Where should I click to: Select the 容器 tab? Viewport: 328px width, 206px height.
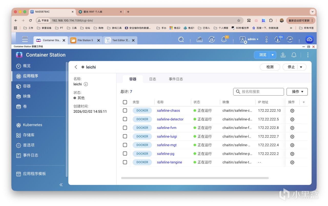tap(133, 79)
